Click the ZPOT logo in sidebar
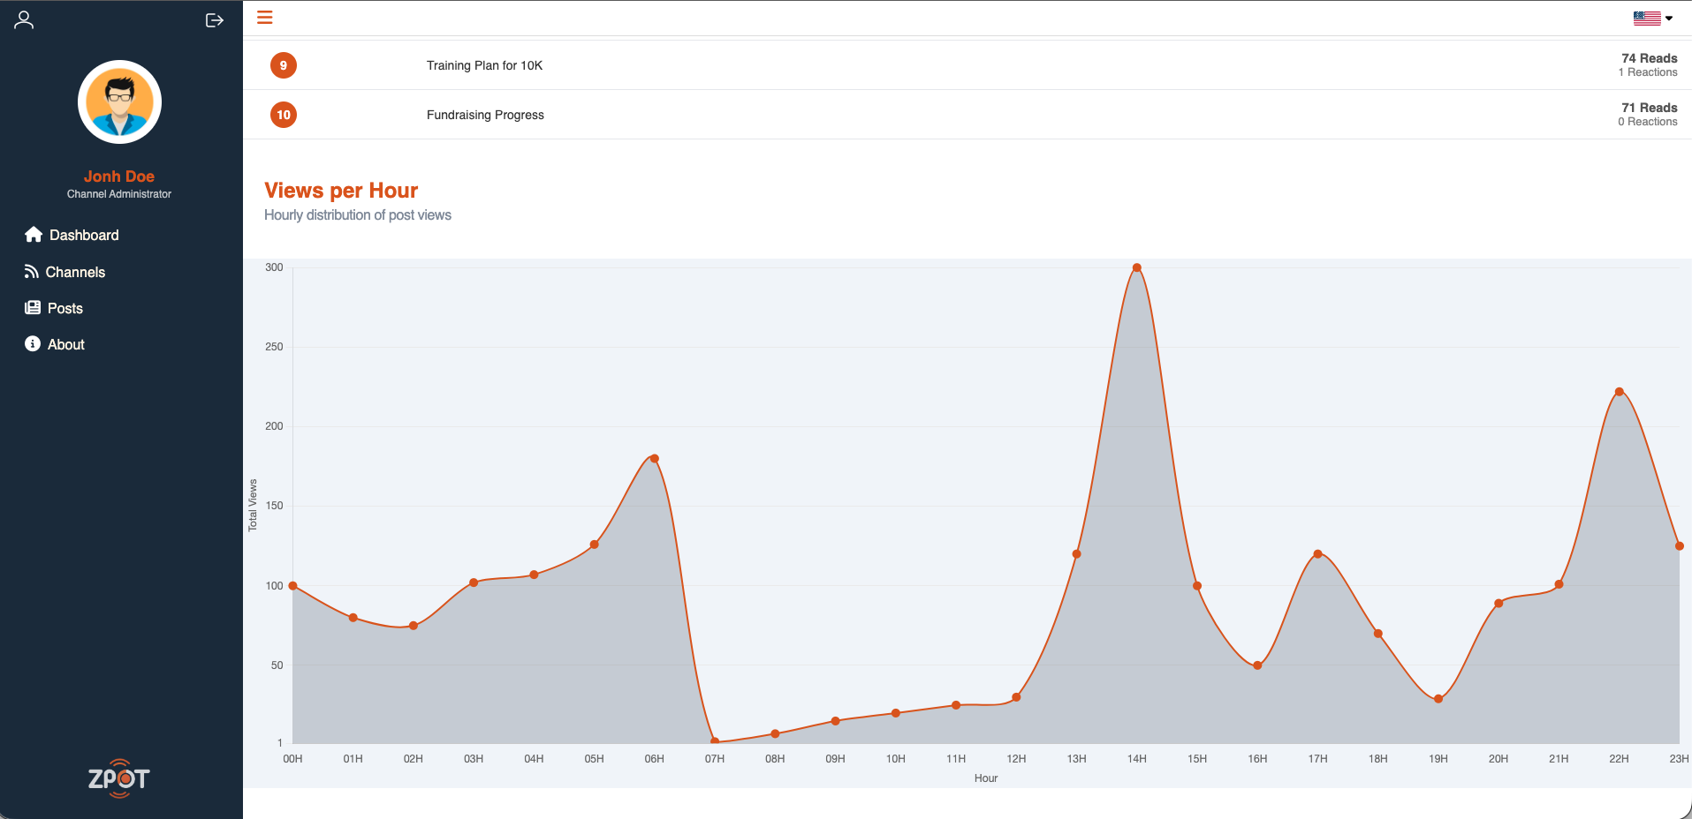1692x819 pixels. [x=119, y=778]
